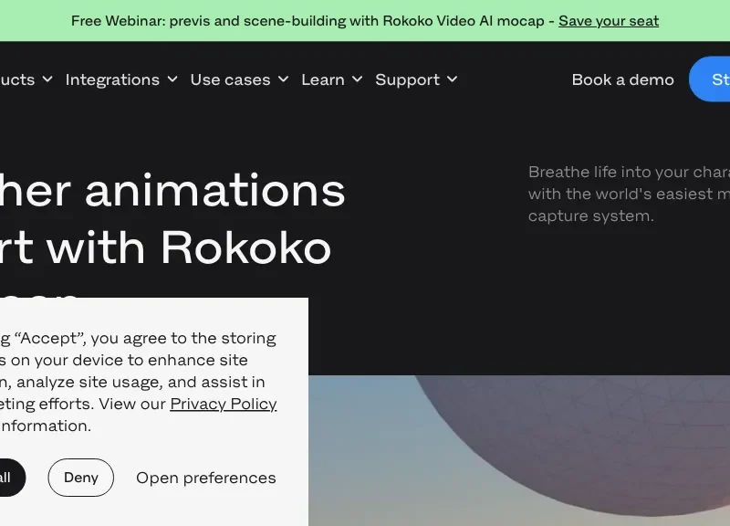Viewport: 730px width, 526px height.
Task: Click the Integrations chevron icon
Action: pyautogui.click(x=173, y=79)
